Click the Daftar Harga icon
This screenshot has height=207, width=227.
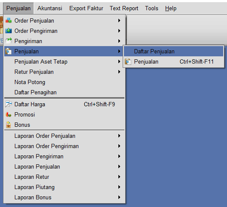pyautogui.click(x=9, y=104)
